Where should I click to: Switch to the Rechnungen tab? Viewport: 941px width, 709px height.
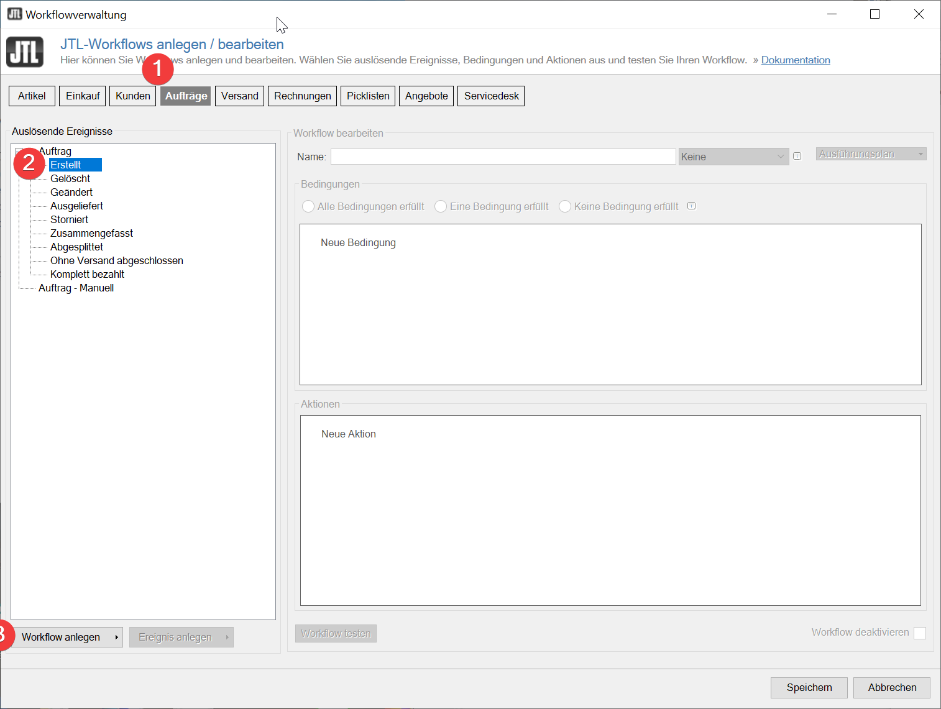[x=303, y=96]
